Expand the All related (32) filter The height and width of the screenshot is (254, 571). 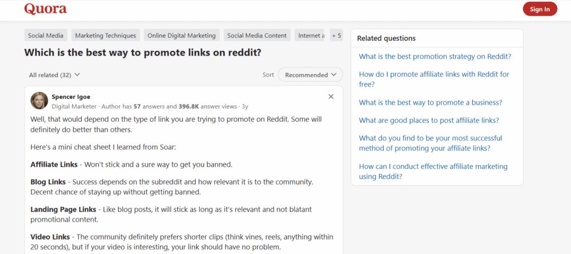55,75
